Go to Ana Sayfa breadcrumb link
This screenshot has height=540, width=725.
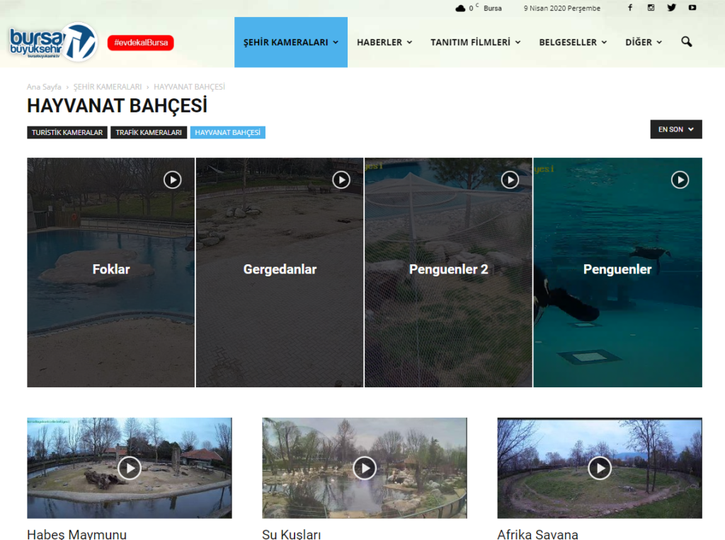coord(44,87)
